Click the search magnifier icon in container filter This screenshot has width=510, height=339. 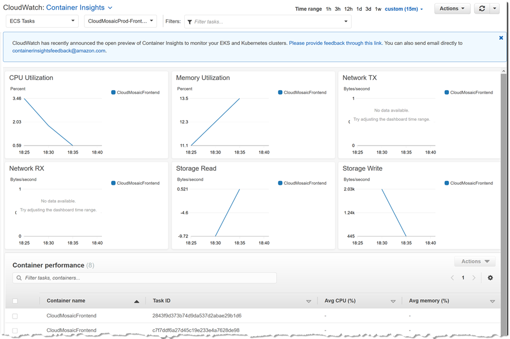[19, 278]
